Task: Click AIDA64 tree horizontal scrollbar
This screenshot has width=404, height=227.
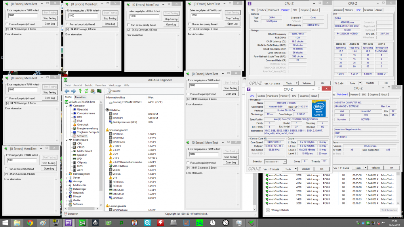Action: [82, 209]
